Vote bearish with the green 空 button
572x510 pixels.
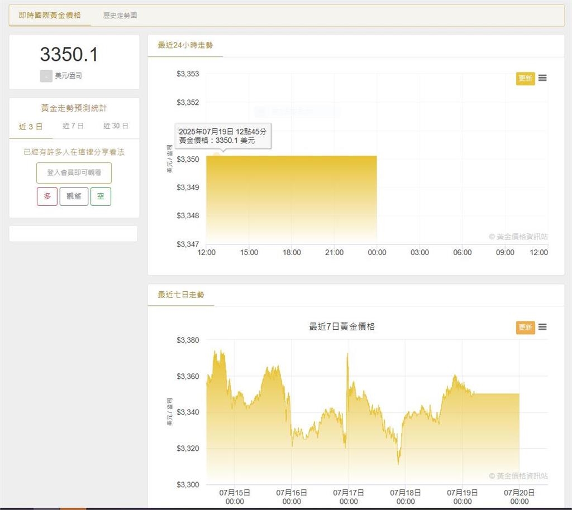101,196
